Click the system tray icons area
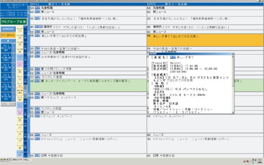 coord(250,161)
